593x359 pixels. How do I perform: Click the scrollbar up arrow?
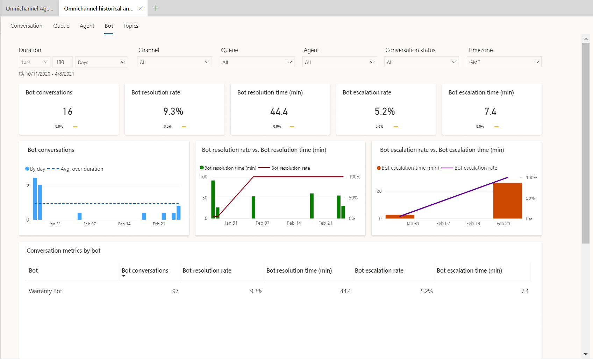coord(586,38)
